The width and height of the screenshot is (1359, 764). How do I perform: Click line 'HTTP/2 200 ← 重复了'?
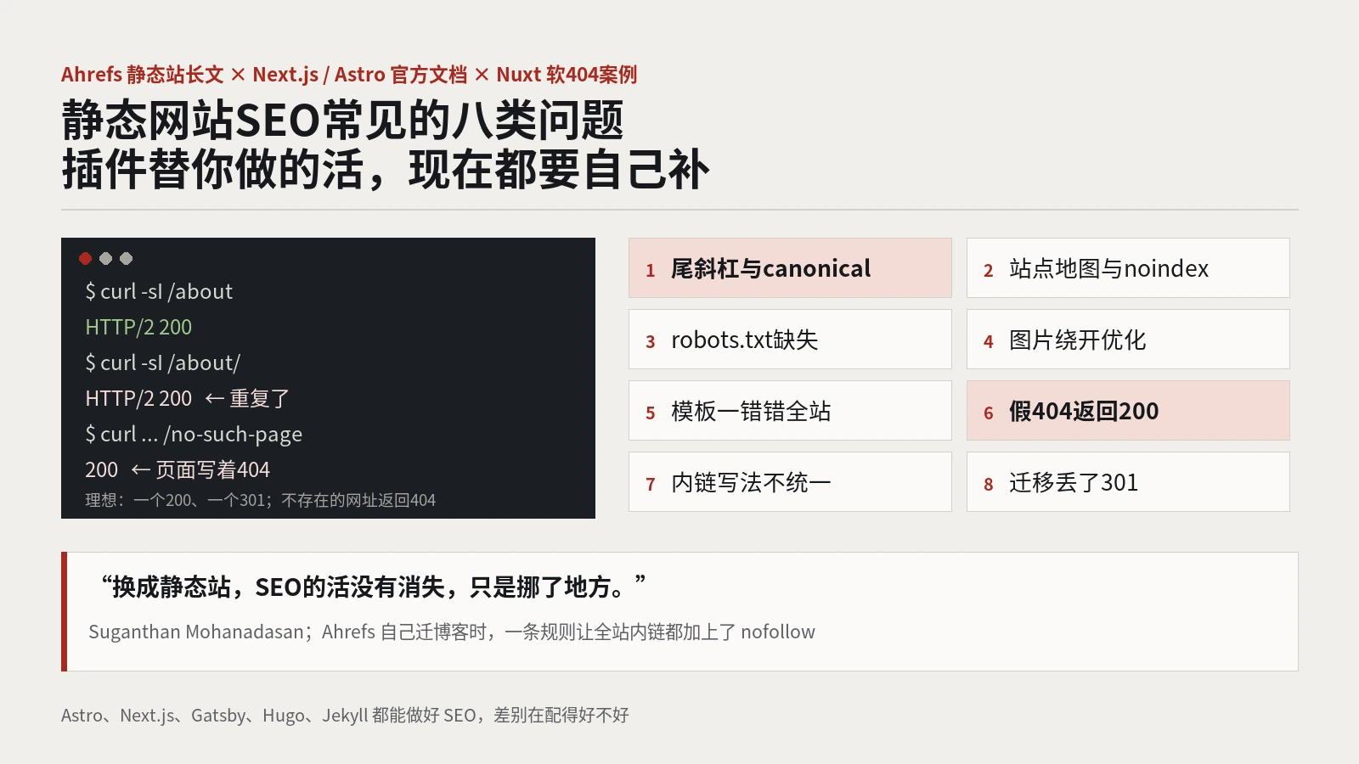[x=188, y=398]
